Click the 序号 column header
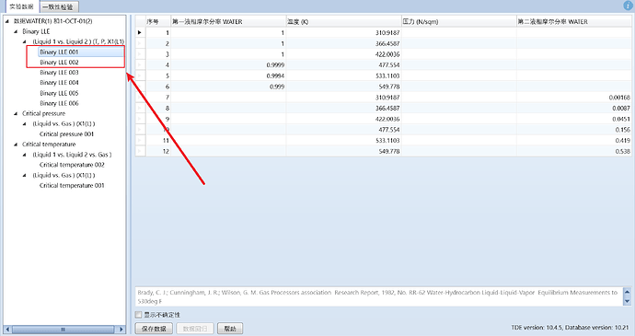 pyautogui.click(x=158, y=21)
